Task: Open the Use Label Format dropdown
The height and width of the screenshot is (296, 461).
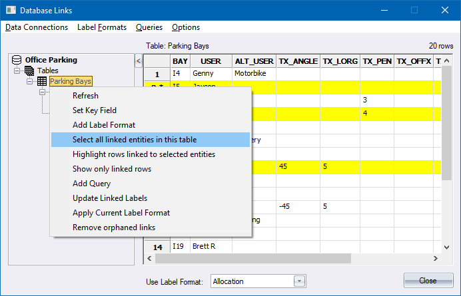Action: [300, 281]
